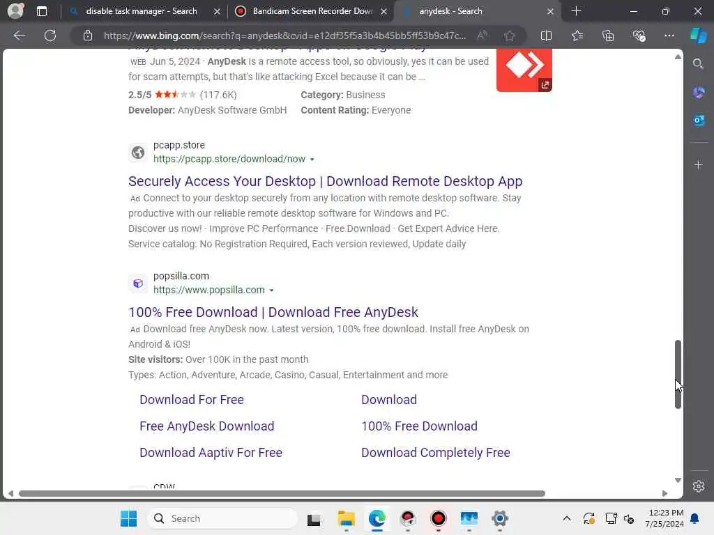
Task: Open the https://www.popsilla.com URL
Action: pos(209,290)
